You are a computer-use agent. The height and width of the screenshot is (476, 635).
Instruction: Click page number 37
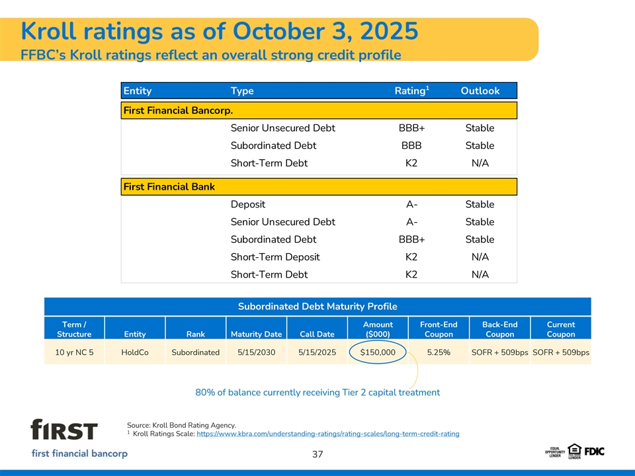[317, 454]
